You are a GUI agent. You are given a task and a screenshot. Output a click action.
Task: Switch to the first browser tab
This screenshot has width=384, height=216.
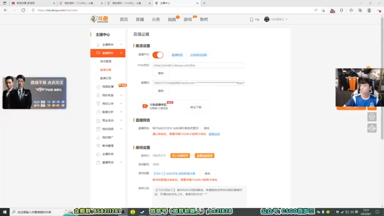click(32, 3)
